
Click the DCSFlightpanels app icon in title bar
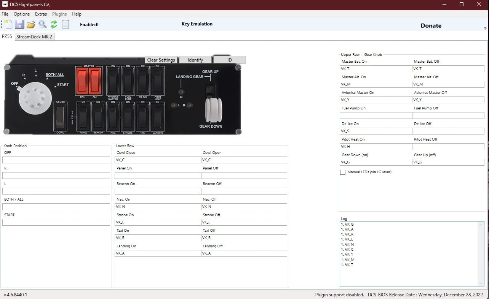tap(5, 4)
